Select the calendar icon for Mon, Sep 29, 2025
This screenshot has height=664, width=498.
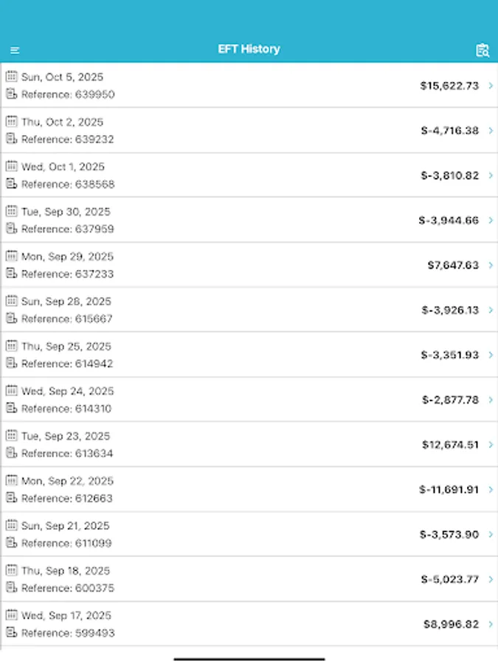(10, 256)
